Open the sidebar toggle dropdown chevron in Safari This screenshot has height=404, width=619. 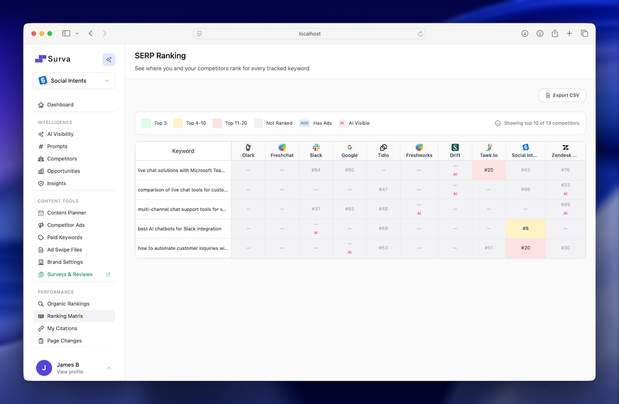point(77,33)
